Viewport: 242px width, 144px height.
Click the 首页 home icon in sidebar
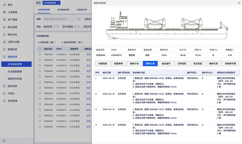[4, 5]
